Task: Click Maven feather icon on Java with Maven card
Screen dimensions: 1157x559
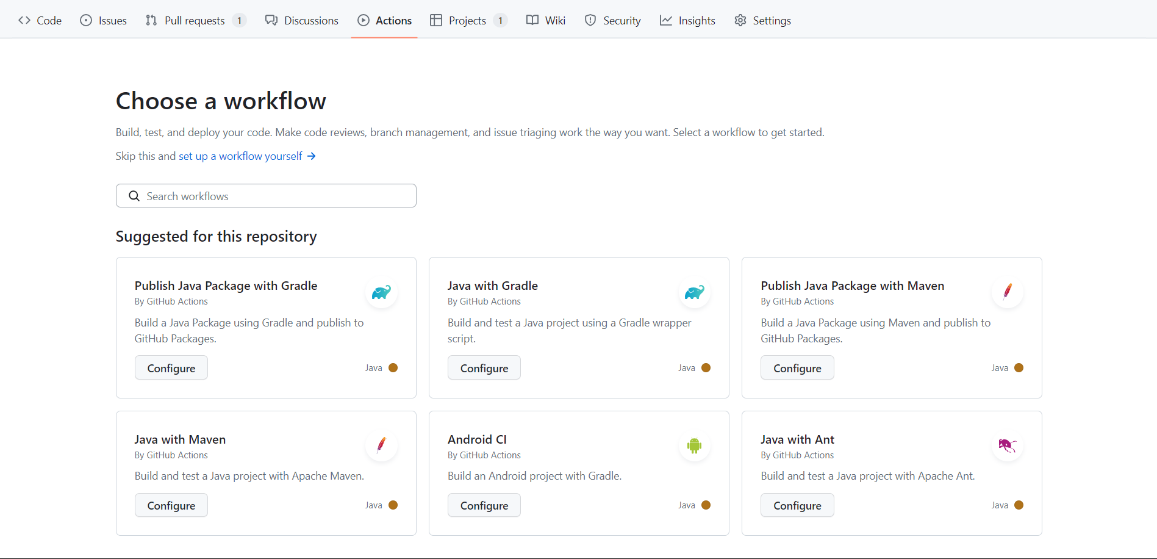Action: (382, 445)
